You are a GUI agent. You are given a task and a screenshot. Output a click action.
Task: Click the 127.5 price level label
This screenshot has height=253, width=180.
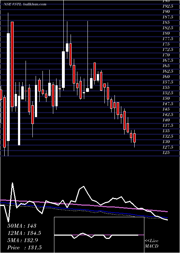(168, 147)
